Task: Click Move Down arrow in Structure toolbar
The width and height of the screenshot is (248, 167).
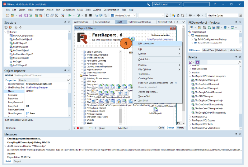Action: coord(20,27)
